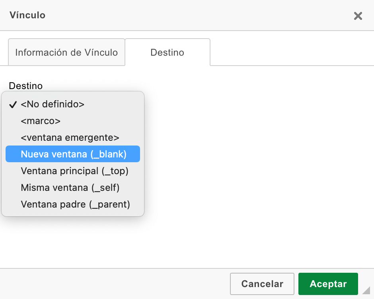Image resolution: width=374 pixels, height=299 pixels.
Task: Click the Cancelar button
Action: point(262,284)
